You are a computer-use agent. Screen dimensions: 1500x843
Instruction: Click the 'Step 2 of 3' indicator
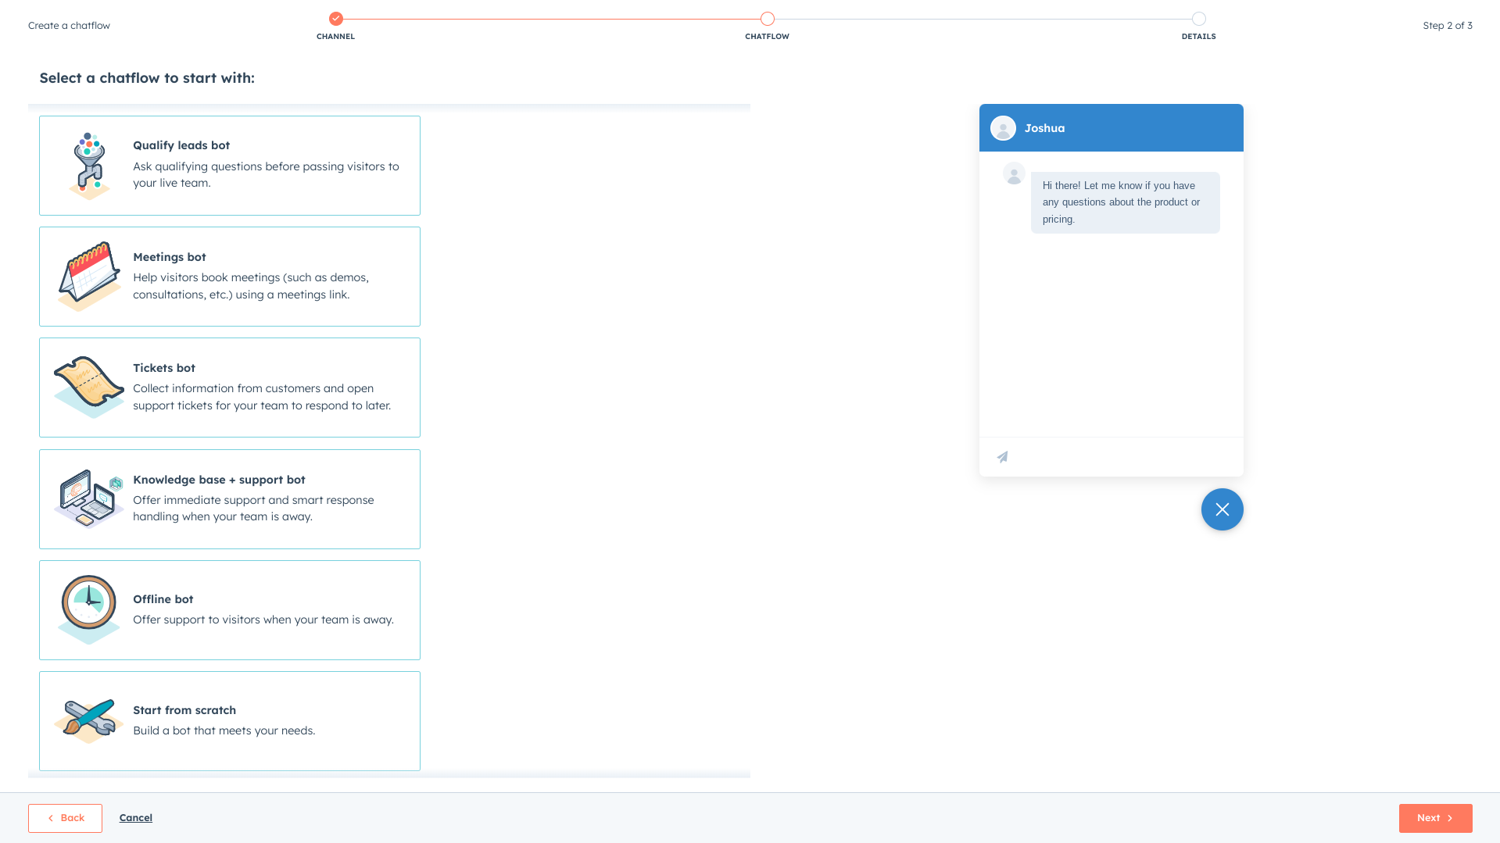pos(1448,26)
